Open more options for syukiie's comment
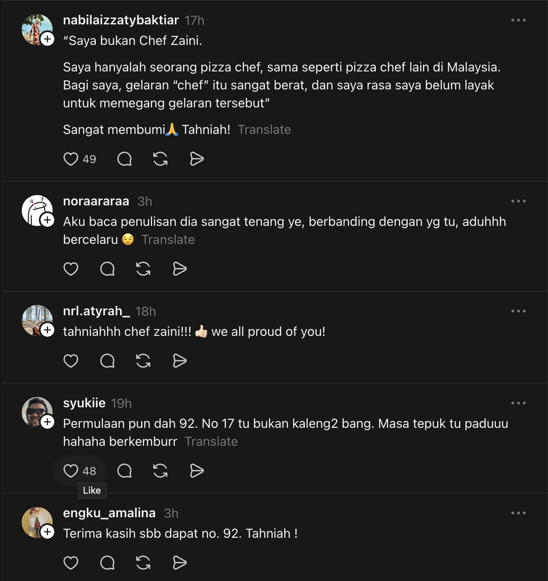The image size is (548, 581). pos(518,403)
